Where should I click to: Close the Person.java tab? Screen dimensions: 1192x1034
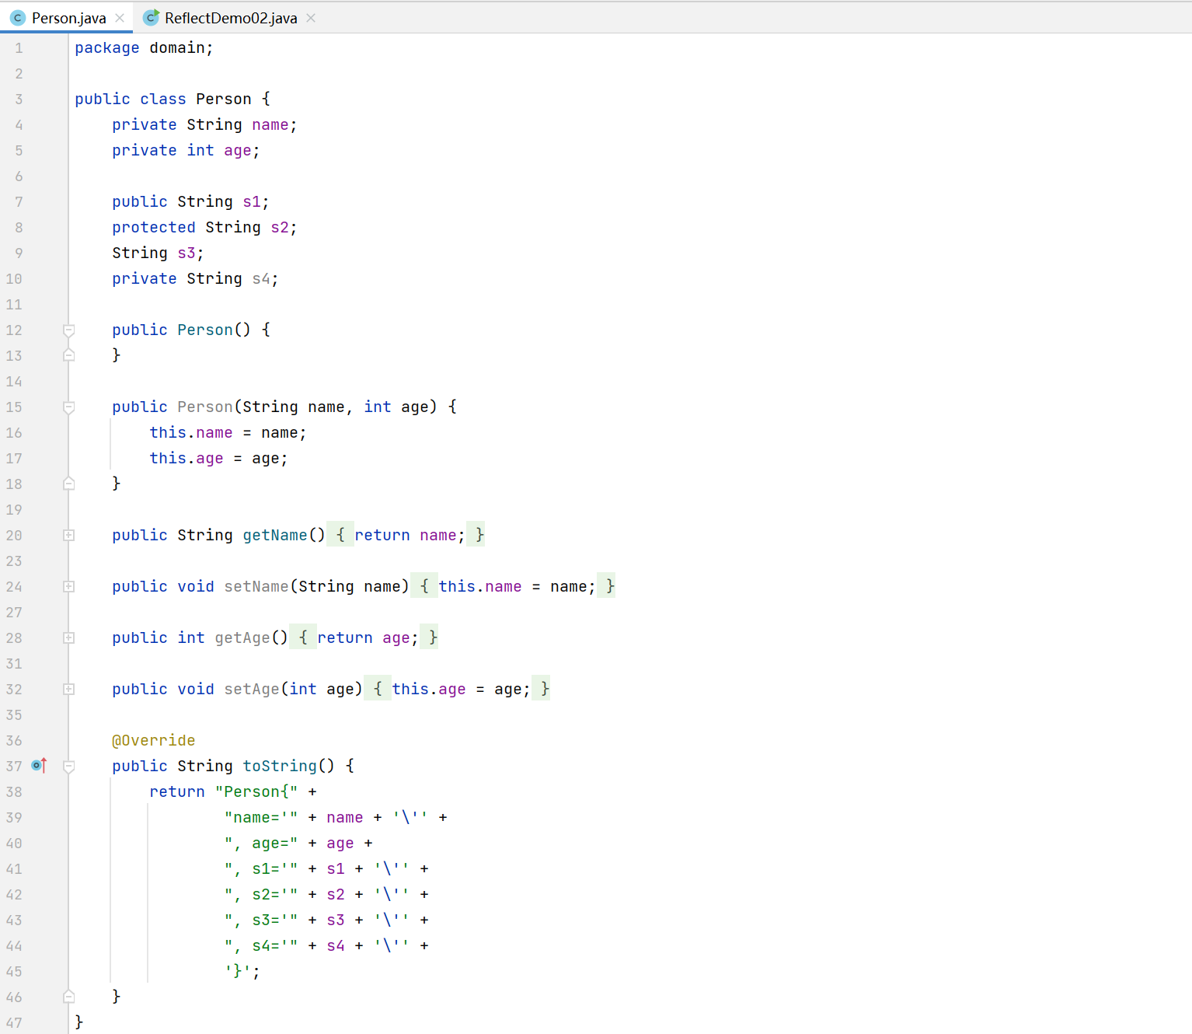120,18
